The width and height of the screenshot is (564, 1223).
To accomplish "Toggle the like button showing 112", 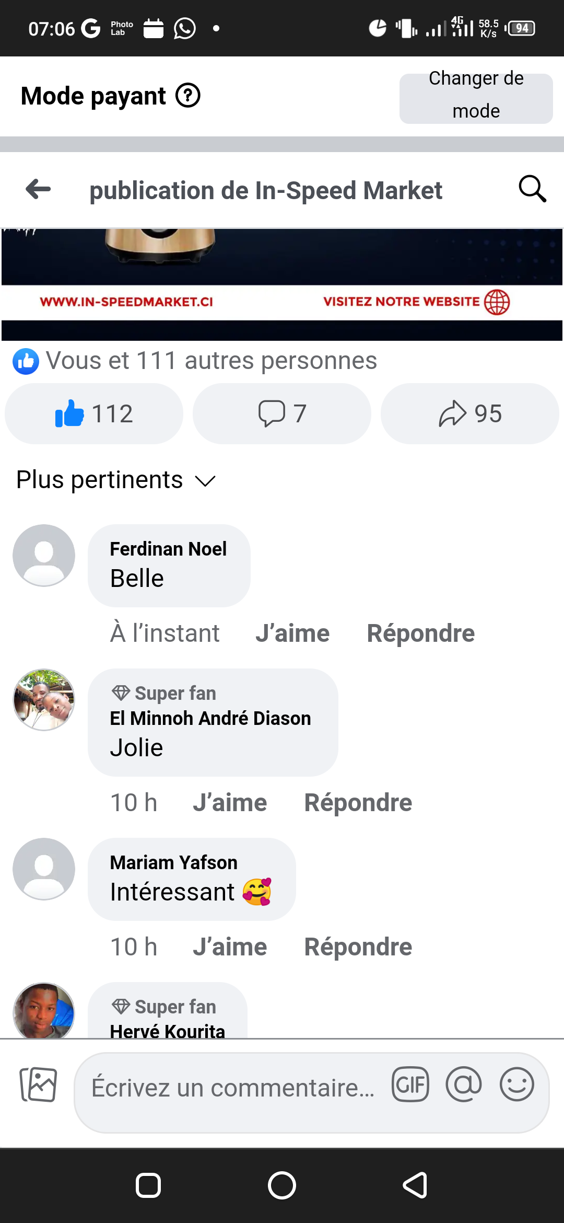I will [x=94, y=413].
